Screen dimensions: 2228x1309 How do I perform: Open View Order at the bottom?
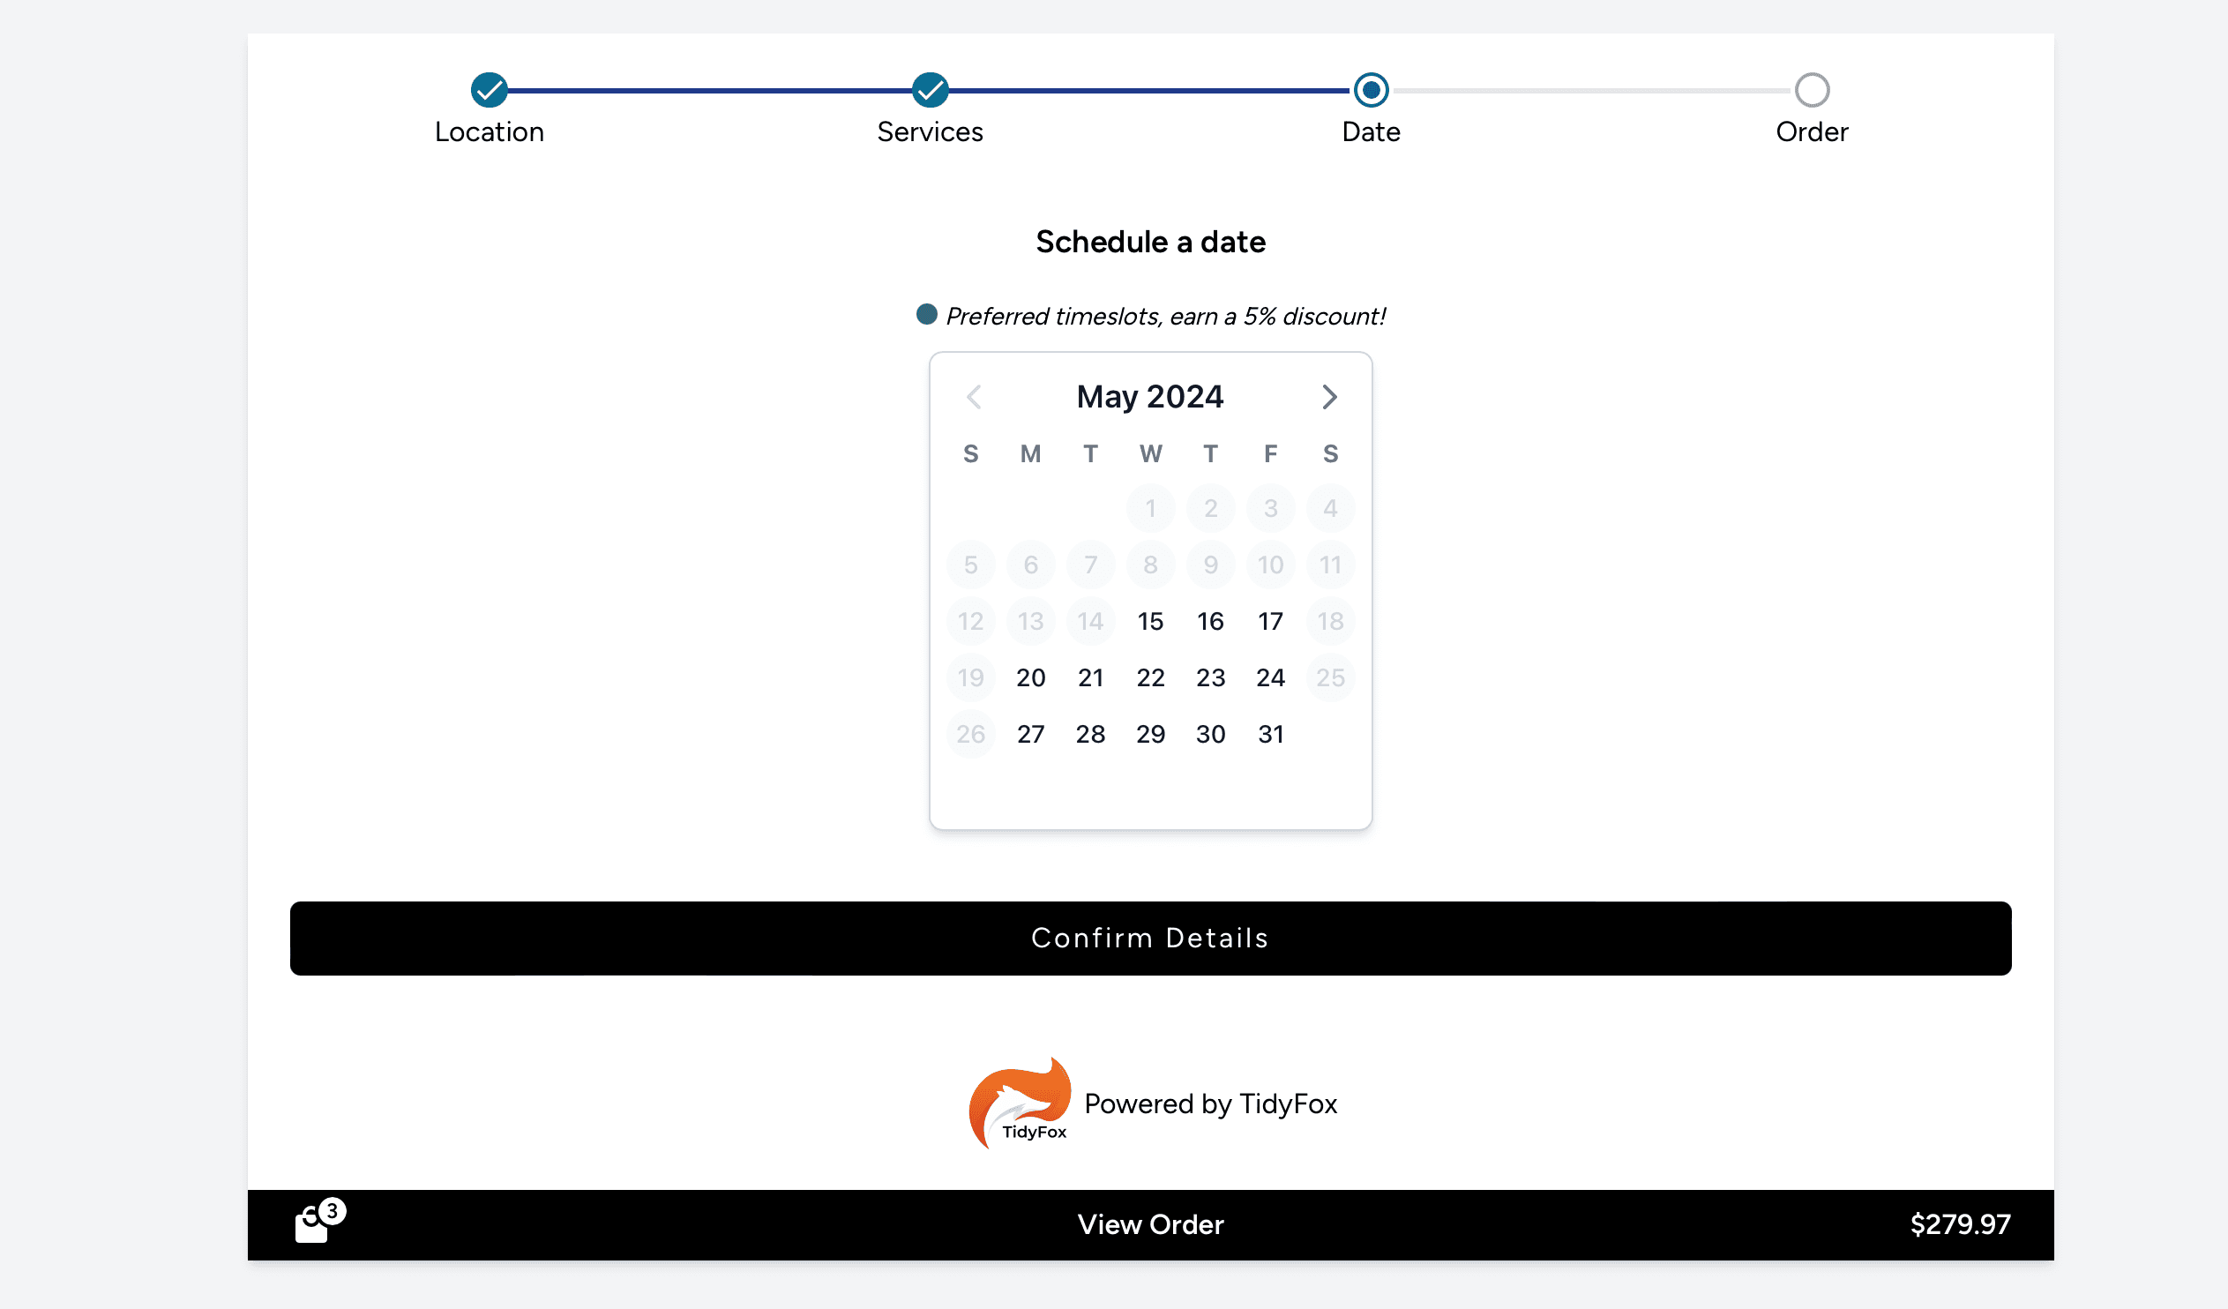[1150, 1224]
